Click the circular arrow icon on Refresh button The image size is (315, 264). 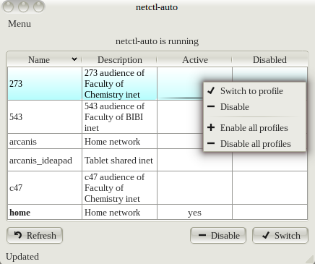pyautogui.click(x=18, y=235)
